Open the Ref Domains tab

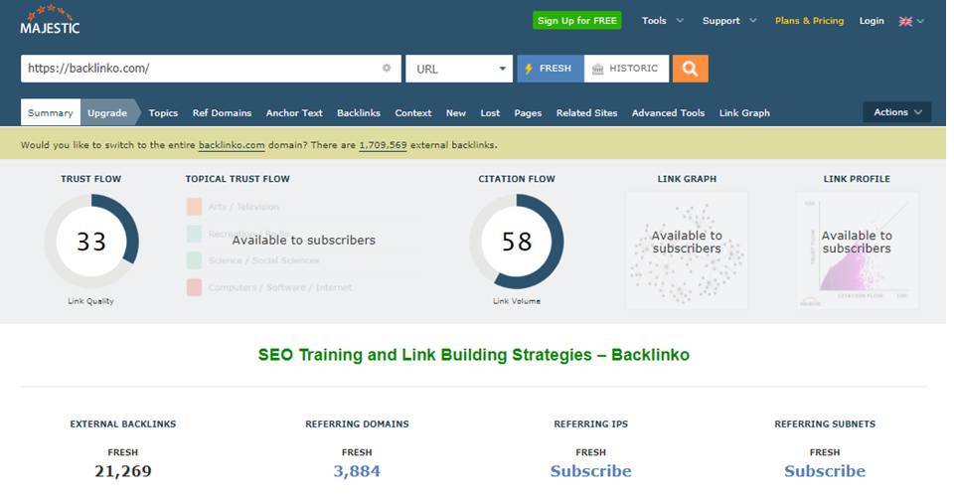(222, 112)
